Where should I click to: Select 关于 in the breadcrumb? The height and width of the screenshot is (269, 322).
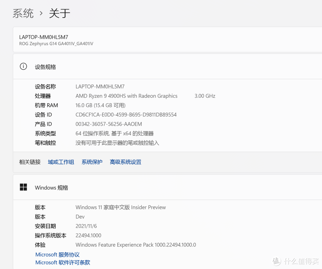[x=59, y=13]
